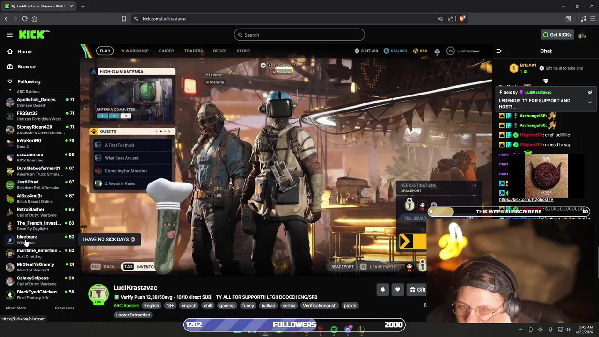Click the Discord icon in the taskbar
This screenshot has height=337, width=599.
tap(348, 330)
